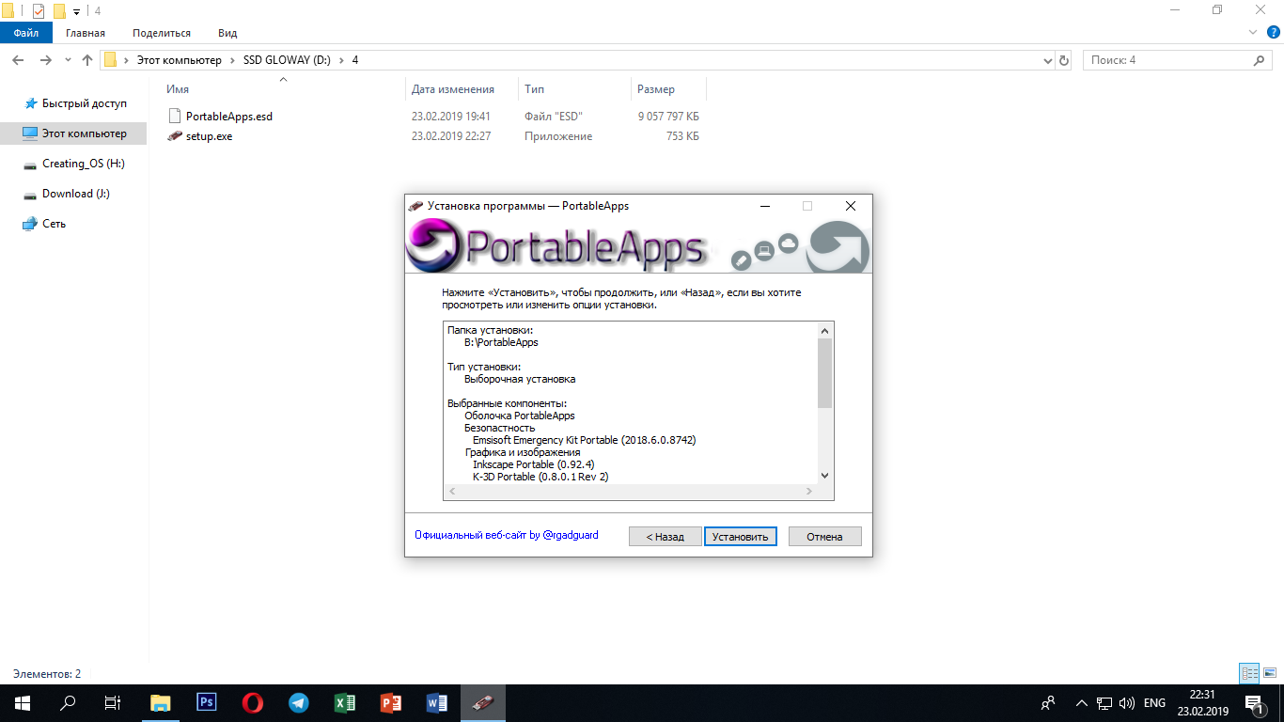Go back with the Назад button
This screenshot has height=722, width=1284.
(665, 537)
